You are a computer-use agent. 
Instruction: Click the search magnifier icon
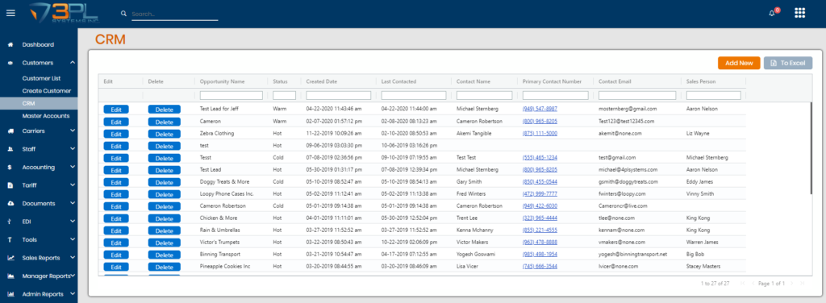[x=123, y=14]
